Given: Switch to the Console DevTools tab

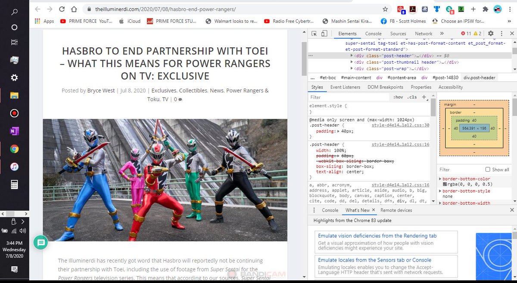Looking at the screenshot, I should point(373,34).
